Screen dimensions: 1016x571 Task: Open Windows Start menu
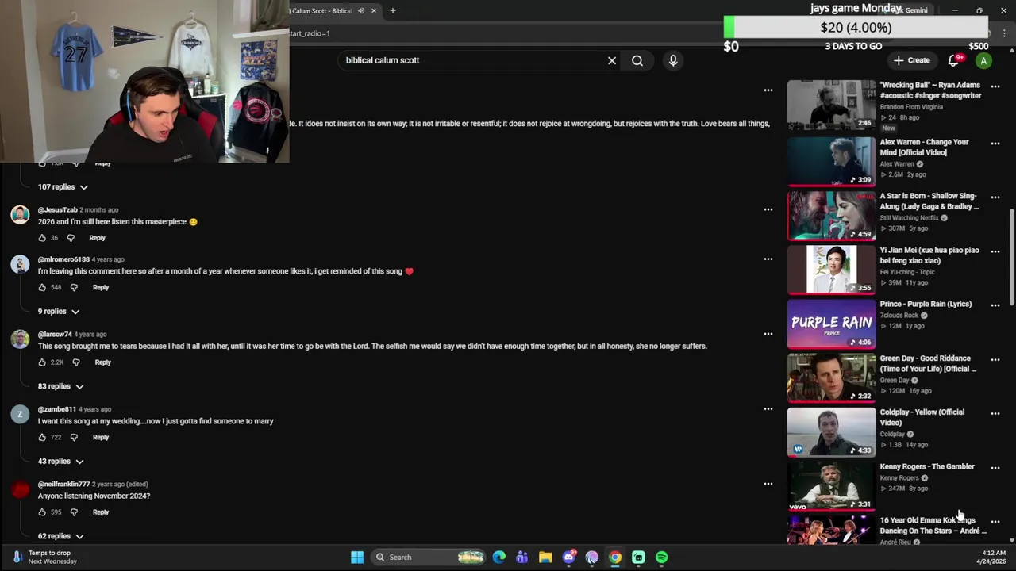click(x=357, y=558)
